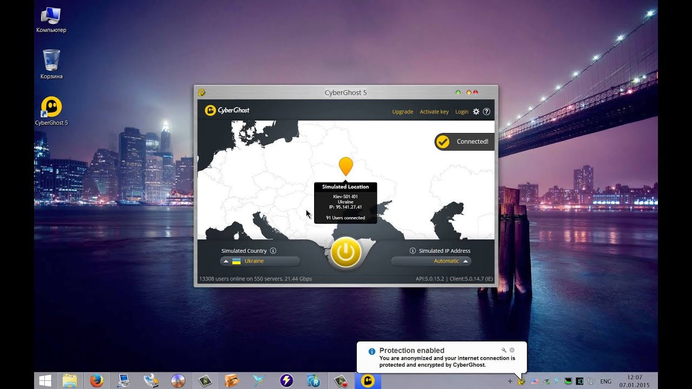Click the green graph monitor tray icon

coord(568,381)
